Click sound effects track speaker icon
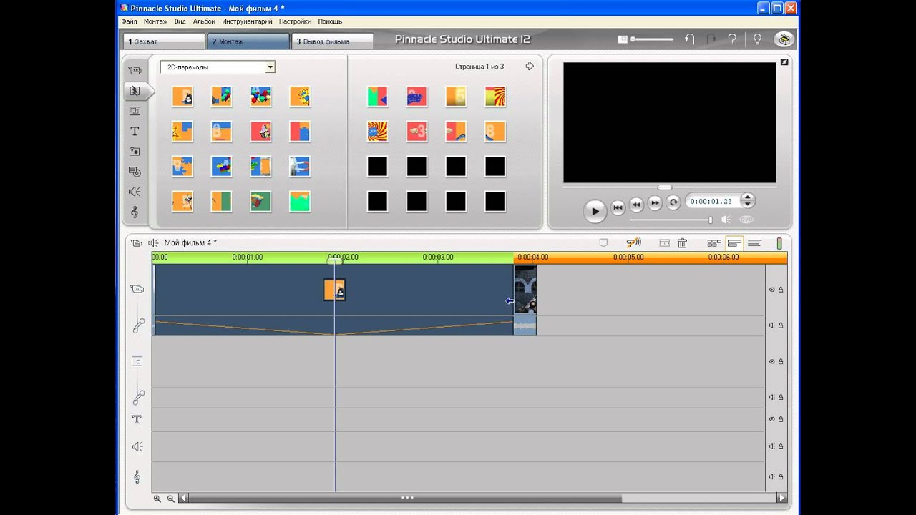This screenshot has height=515, width=916. (x=137, y=447)
